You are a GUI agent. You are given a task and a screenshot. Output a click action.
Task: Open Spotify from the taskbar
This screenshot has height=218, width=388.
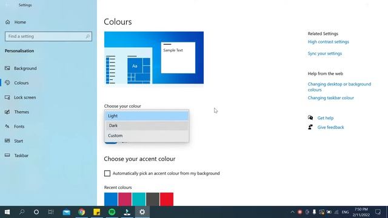tap(112, 212)
